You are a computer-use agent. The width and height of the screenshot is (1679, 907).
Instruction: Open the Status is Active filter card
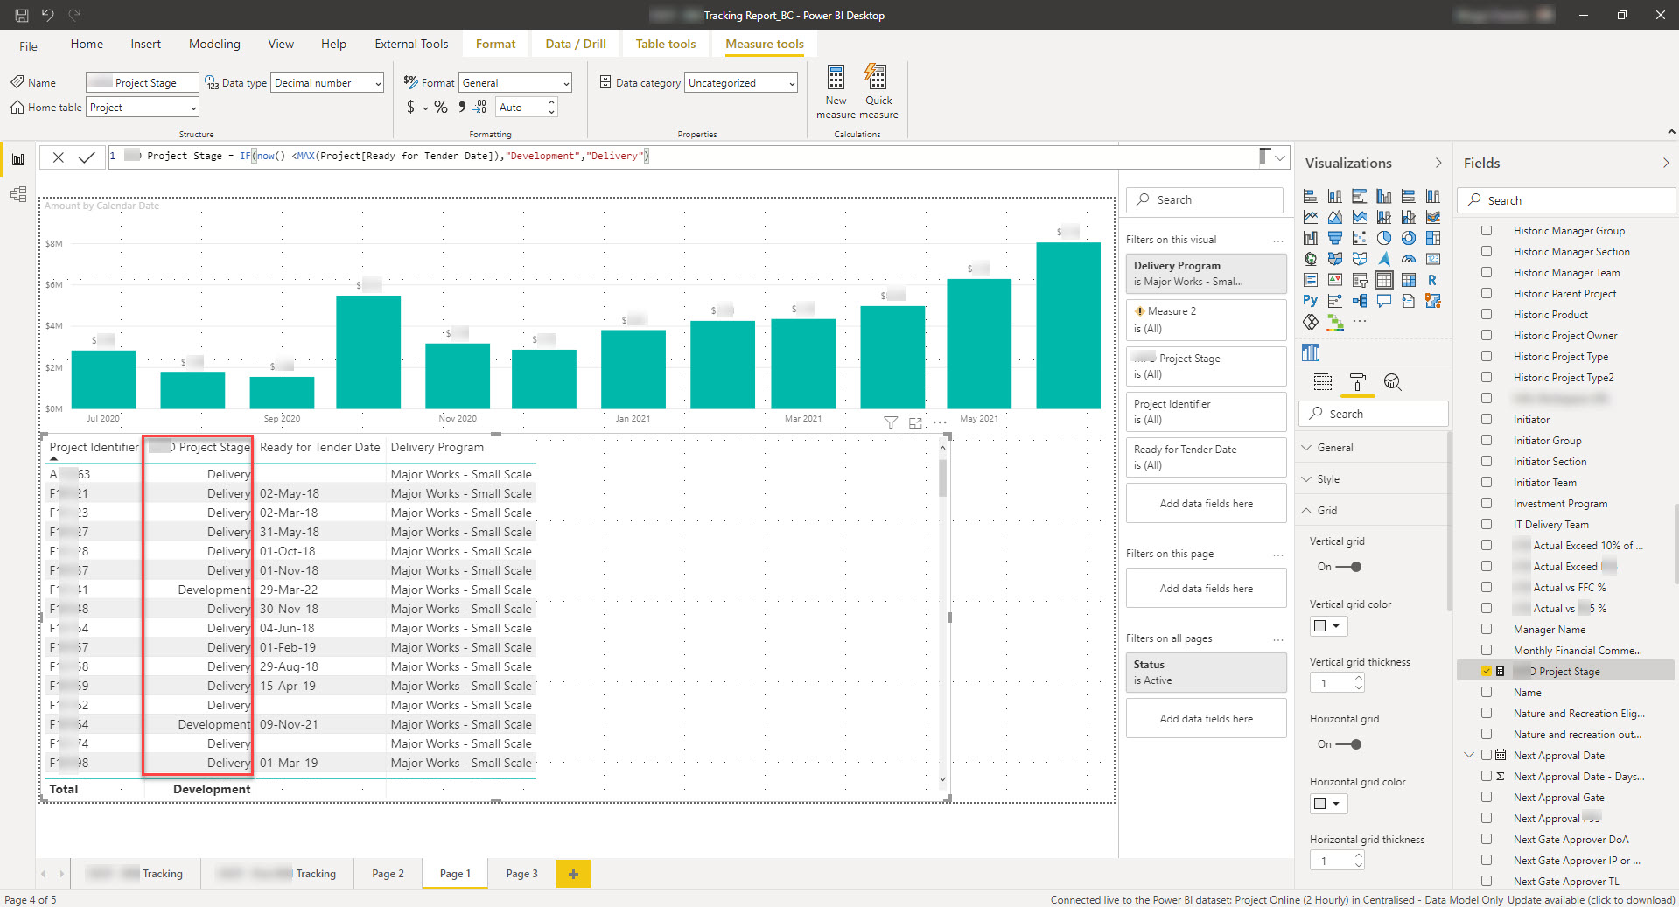click(1206, 672)
